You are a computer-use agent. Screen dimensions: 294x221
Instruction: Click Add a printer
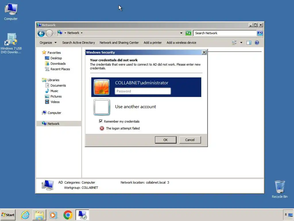click(153, 43)
